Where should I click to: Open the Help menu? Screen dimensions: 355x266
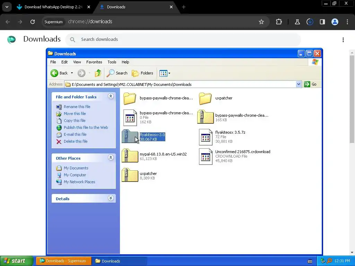click(x=125, y=62)
